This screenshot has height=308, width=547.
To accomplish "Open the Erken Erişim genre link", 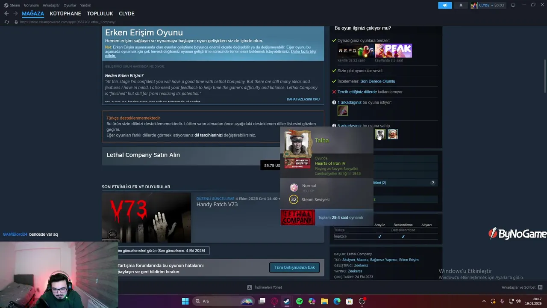I will pyautogui.click(x=409, y=260).
